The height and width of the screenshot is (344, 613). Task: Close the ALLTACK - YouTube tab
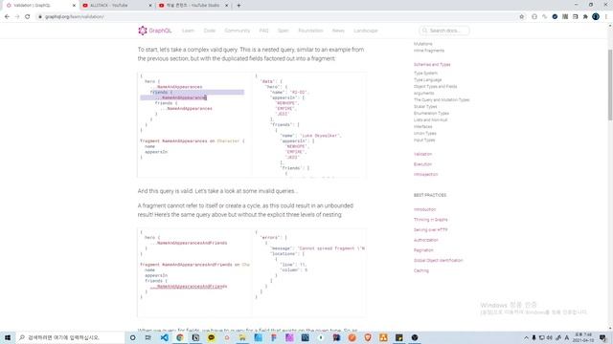tap(150, 6)
